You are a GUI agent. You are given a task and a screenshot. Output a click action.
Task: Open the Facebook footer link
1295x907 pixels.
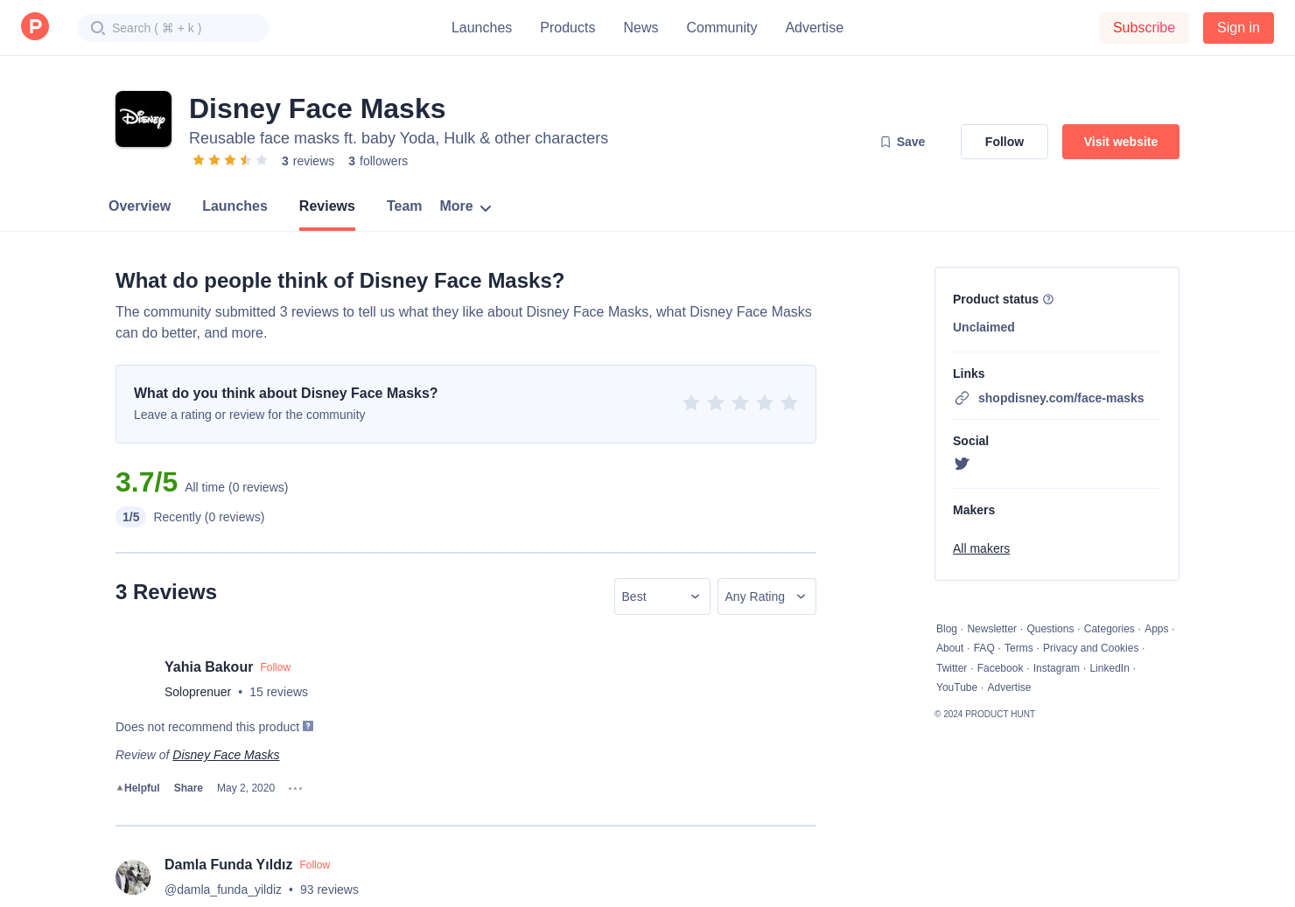pos(1000,668)
